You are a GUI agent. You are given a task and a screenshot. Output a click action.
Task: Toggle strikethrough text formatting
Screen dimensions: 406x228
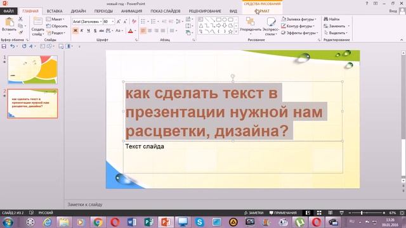(101, 31)
